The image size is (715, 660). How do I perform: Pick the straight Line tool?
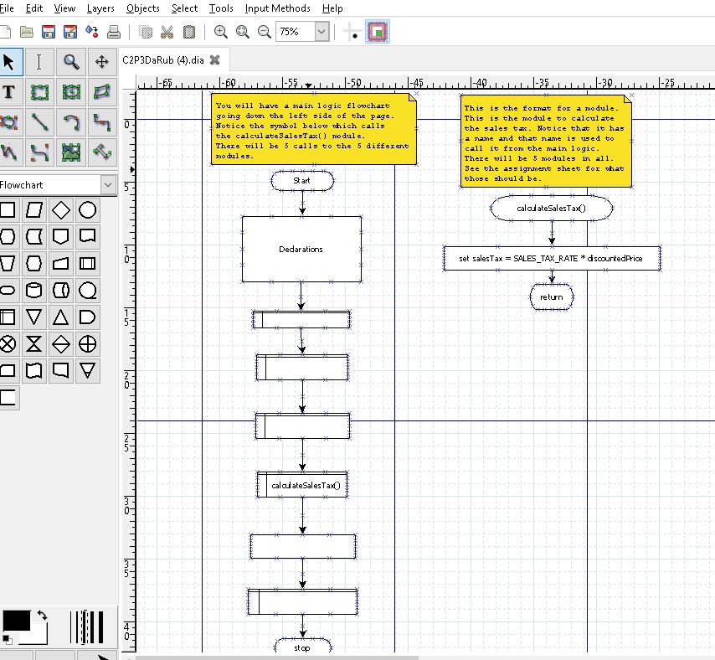pyautogui.click(x=40, y=122)
